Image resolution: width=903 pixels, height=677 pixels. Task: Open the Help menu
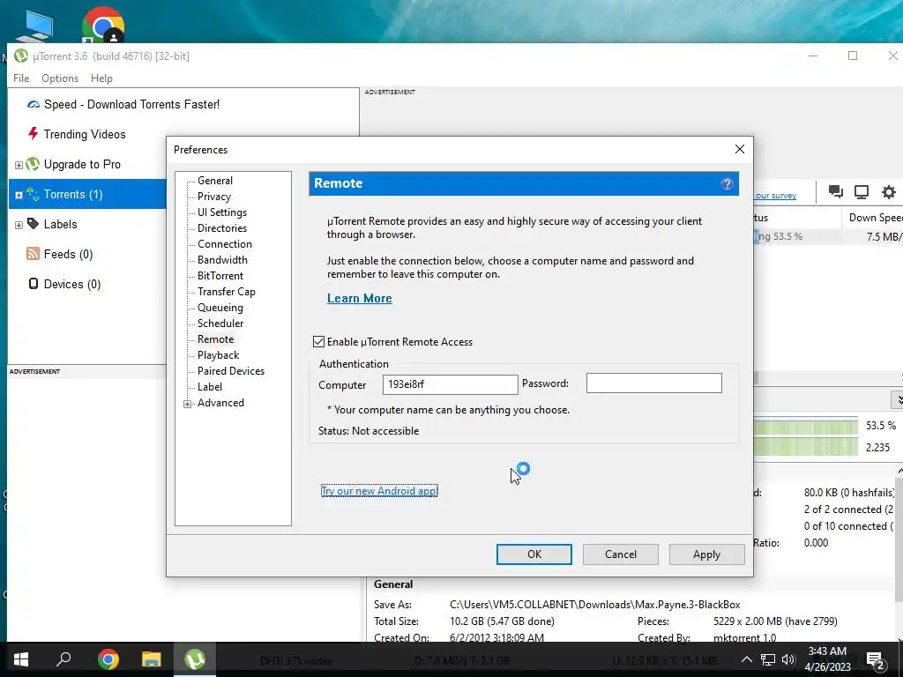101,78
